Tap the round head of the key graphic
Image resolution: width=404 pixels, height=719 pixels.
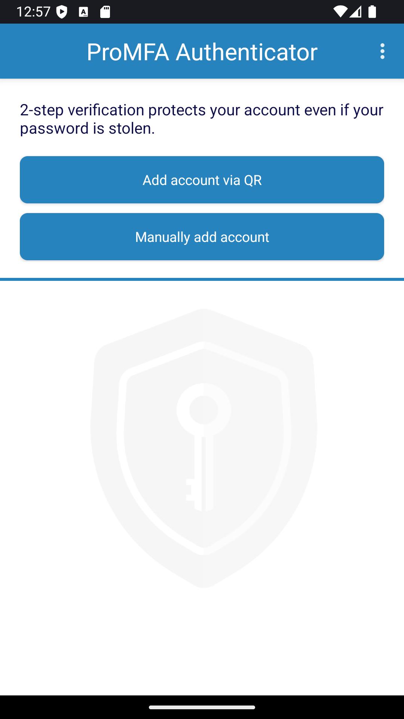tap(203, 410)
